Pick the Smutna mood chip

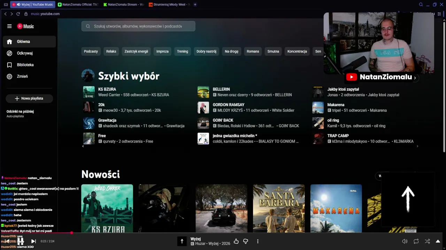coord(273,51)
